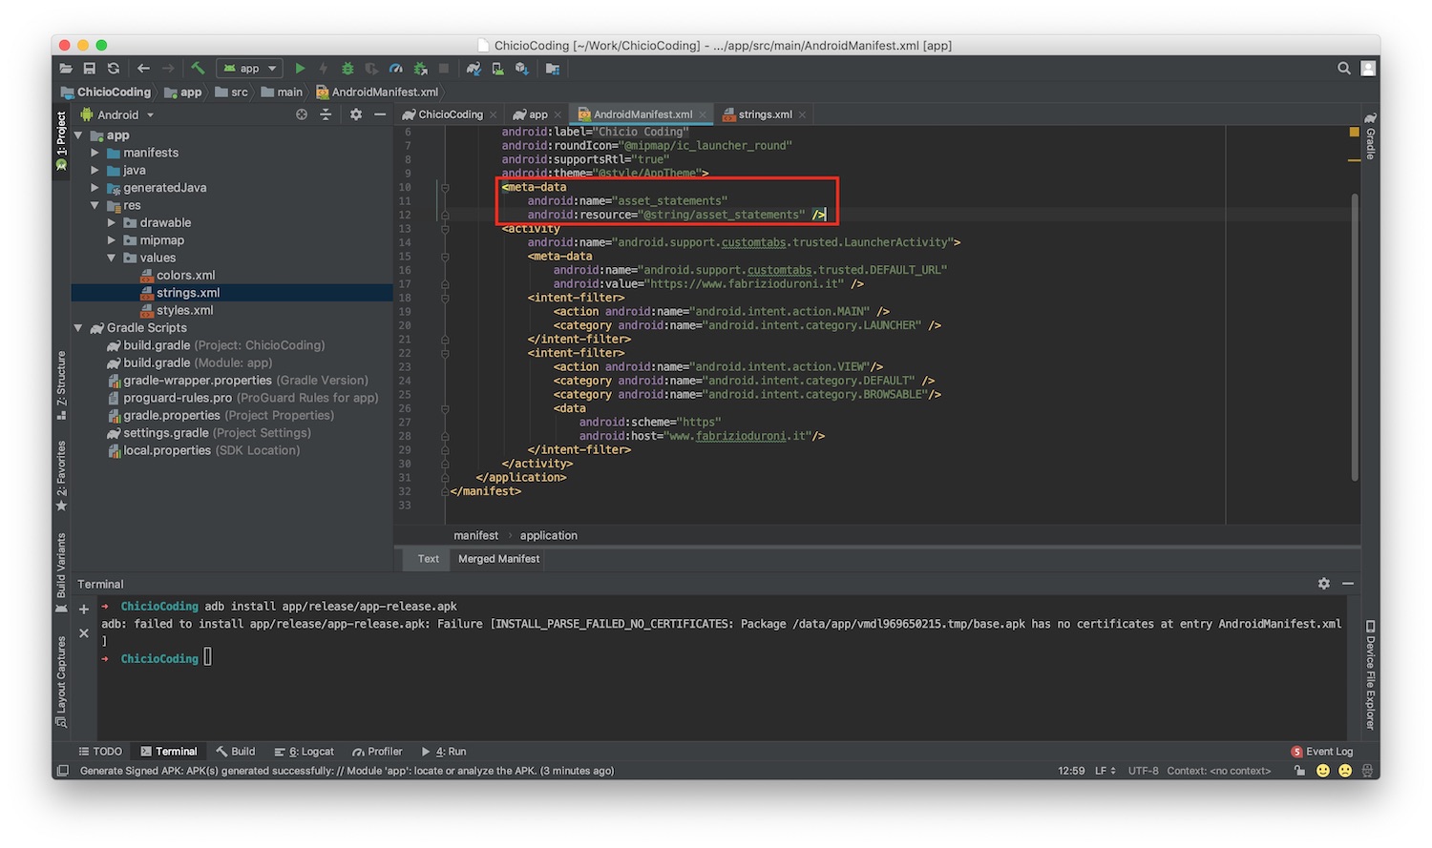Click the Profile app gauge icon
The height and width of the screenshot is (848, 1432).
point(395,69)
